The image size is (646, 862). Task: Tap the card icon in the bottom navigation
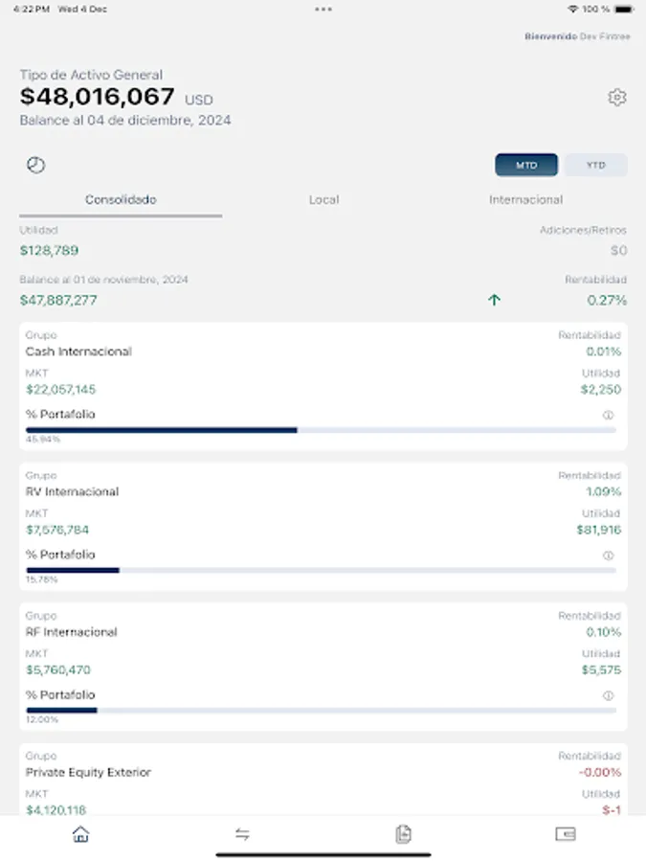point(565,834)
